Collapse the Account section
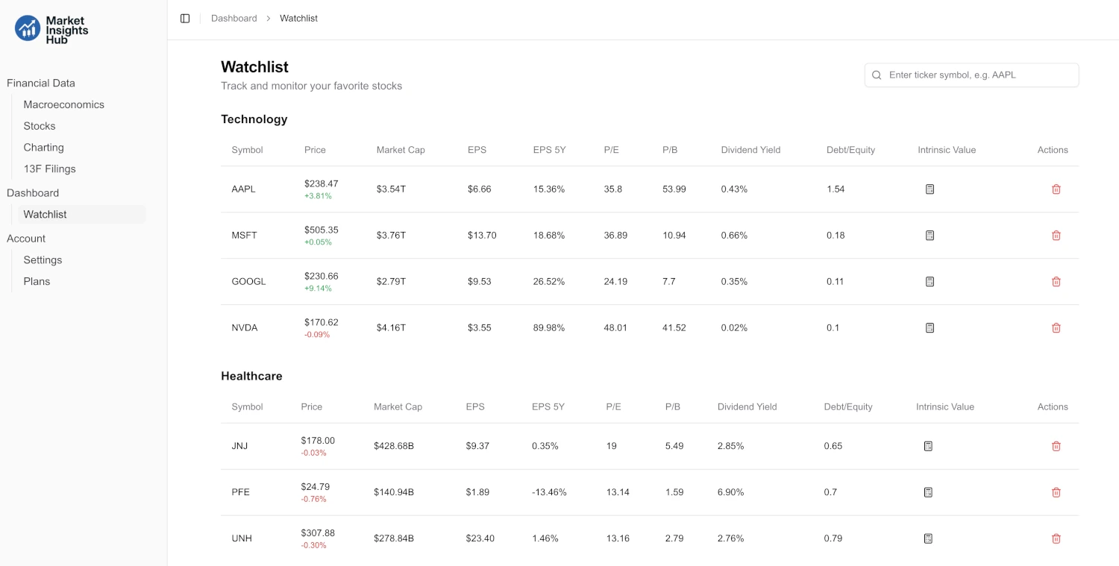The image size is (1119, 566). tap(26, 238)
